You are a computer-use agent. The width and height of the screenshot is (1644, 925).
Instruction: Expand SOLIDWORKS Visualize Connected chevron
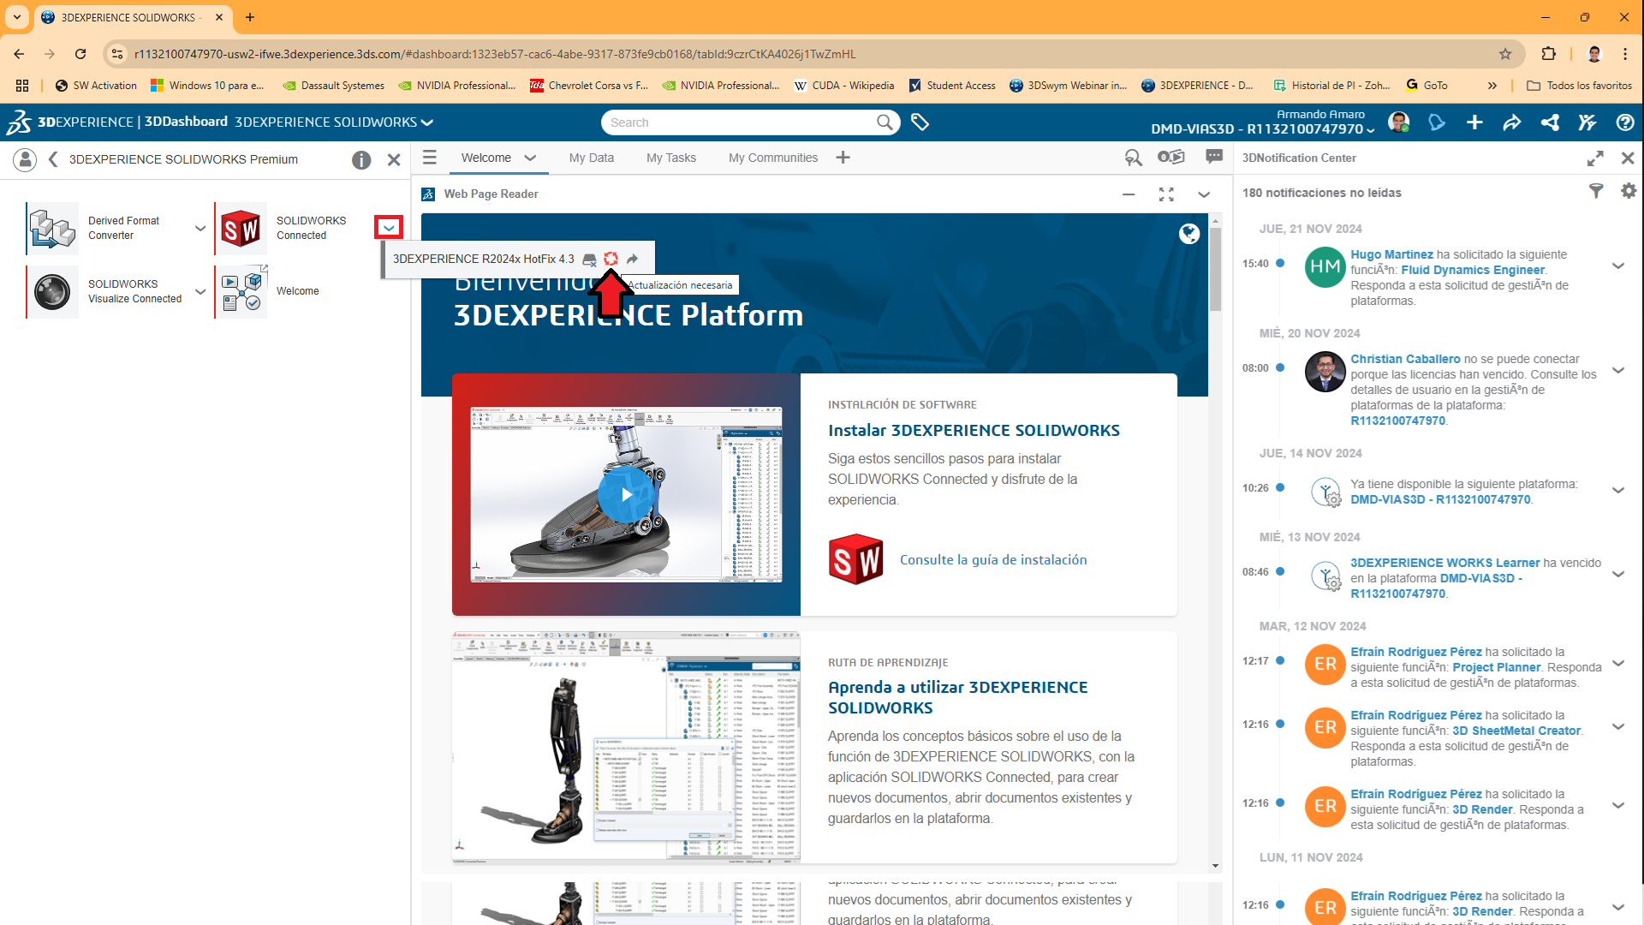[x=200, y=292]
